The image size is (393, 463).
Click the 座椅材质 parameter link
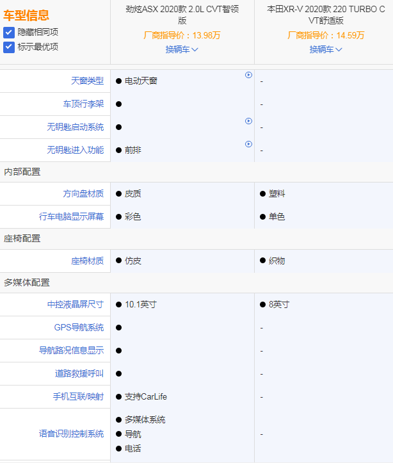point(87,261)
